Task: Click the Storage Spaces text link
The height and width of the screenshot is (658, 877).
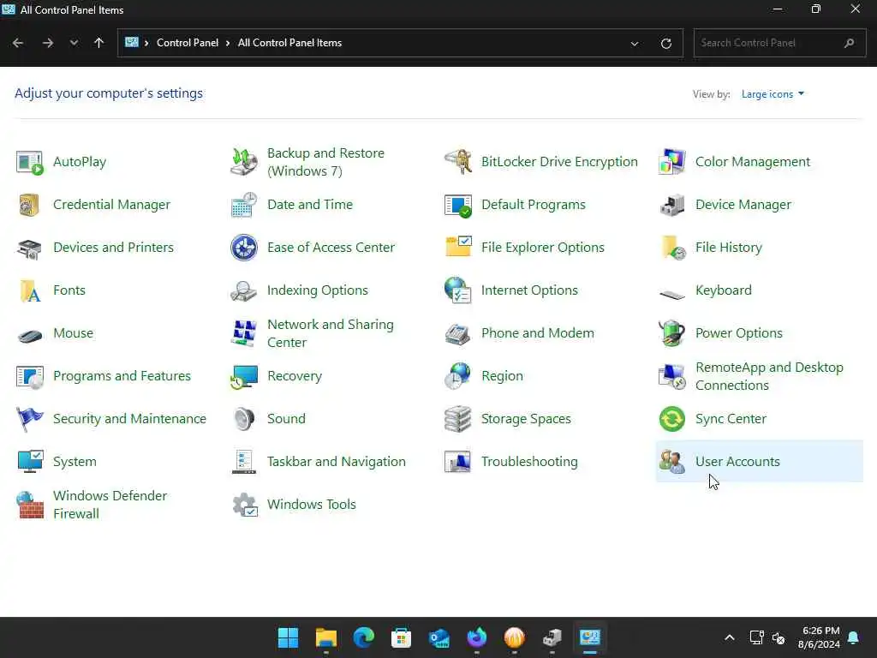Action: pyautogui.click(x=526, y=419)
